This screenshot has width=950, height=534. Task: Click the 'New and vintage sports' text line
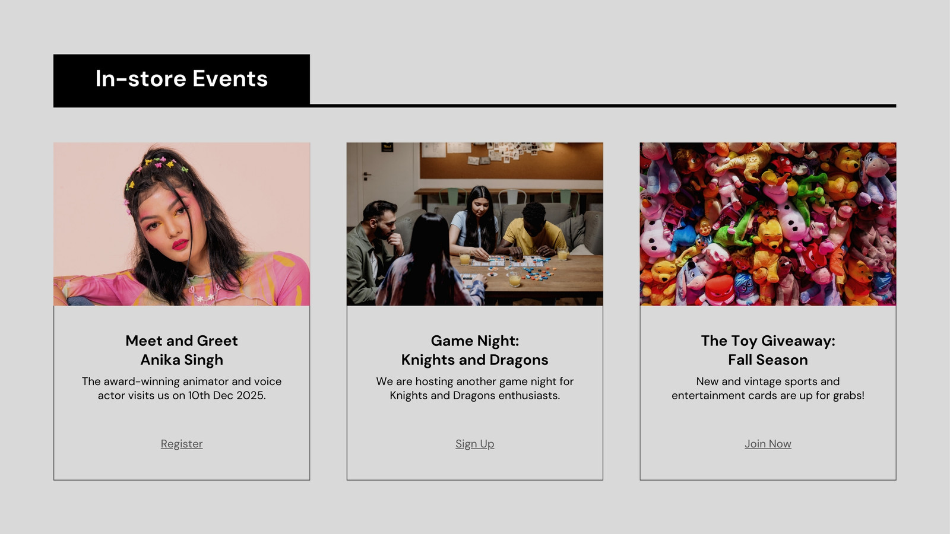[x=768, y=382]
